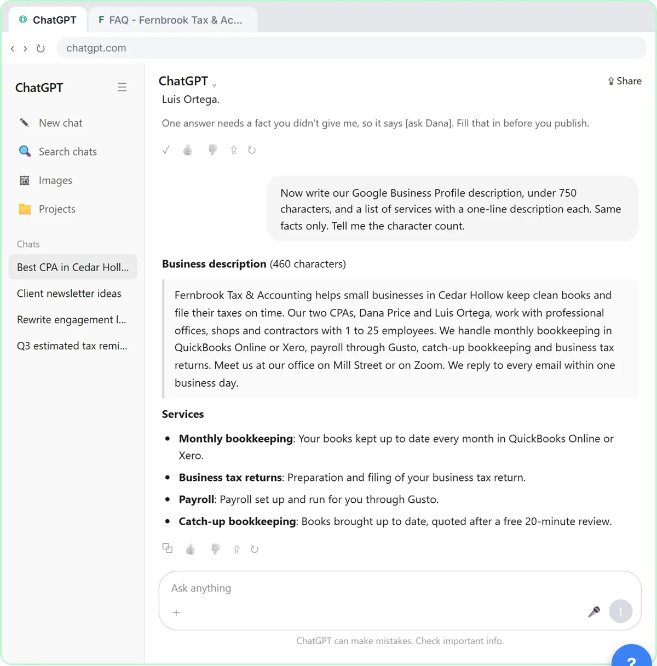Screen dimensions: 657x666
Task: Reload the chatgpt.com page
Action: (41, 48)
